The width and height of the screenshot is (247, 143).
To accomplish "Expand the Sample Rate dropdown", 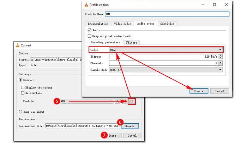I will [x=165, y=70].
